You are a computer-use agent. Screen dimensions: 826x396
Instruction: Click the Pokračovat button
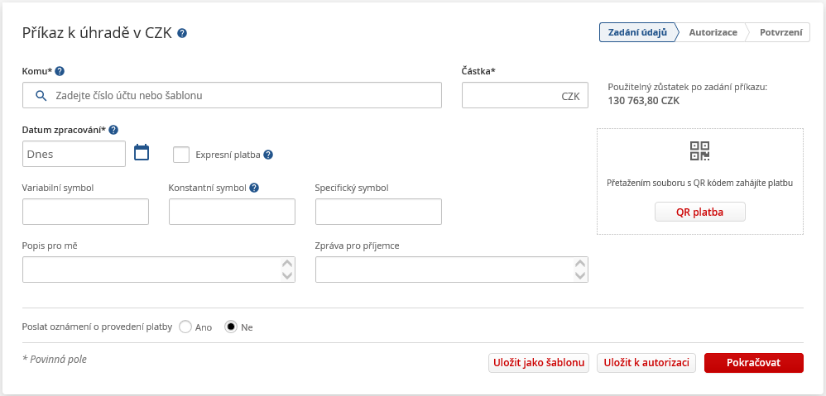(x=753, y=363)
